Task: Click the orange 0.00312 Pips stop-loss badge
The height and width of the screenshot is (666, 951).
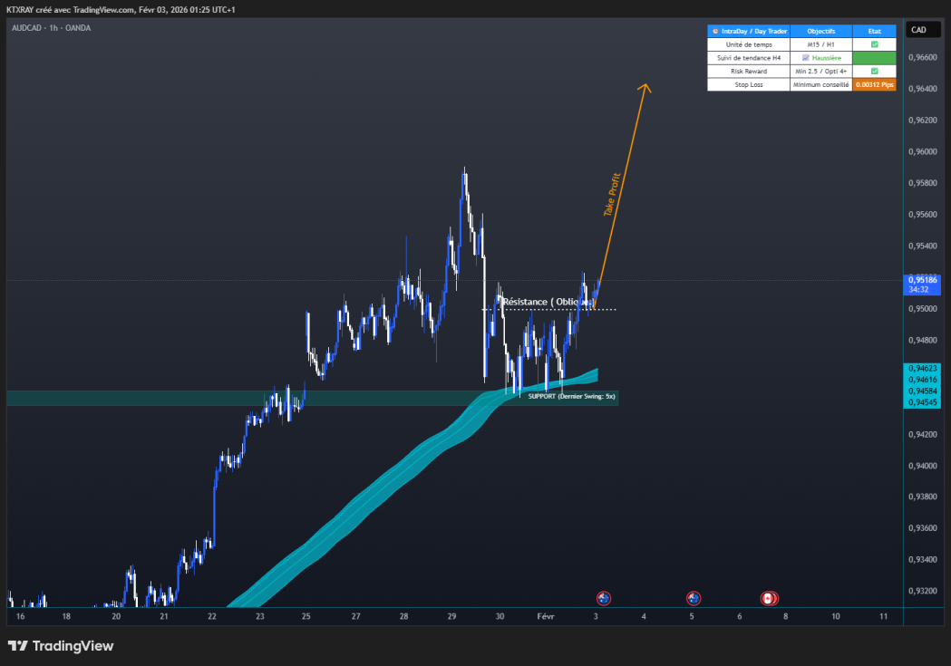Action: point(873,84)
